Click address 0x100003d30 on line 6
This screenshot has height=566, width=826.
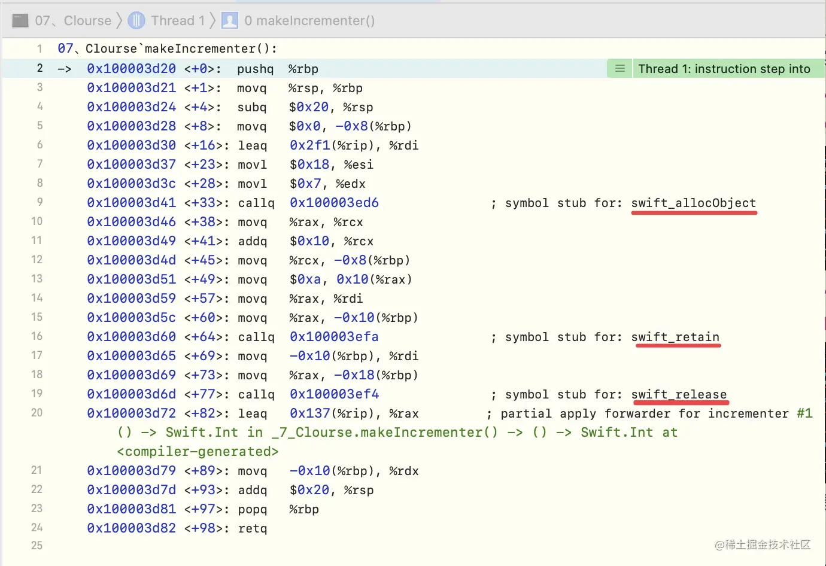point(132,145)
